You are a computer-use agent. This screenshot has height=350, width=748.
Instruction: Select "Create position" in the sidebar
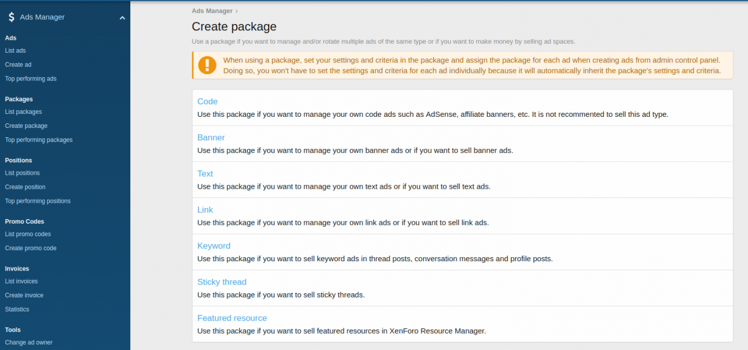pos(25,187)
